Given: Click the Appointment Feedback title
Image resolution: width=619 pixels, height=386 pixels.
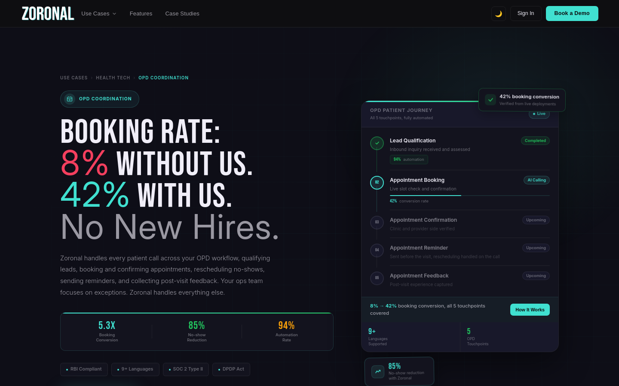Looking at the screenshot, I should [419, 276].
